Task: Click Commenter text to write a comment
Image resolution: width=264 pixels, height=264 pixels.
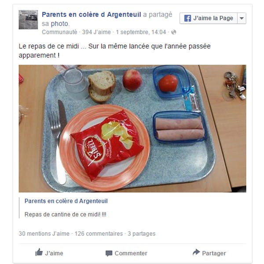Action: (131, 253)
